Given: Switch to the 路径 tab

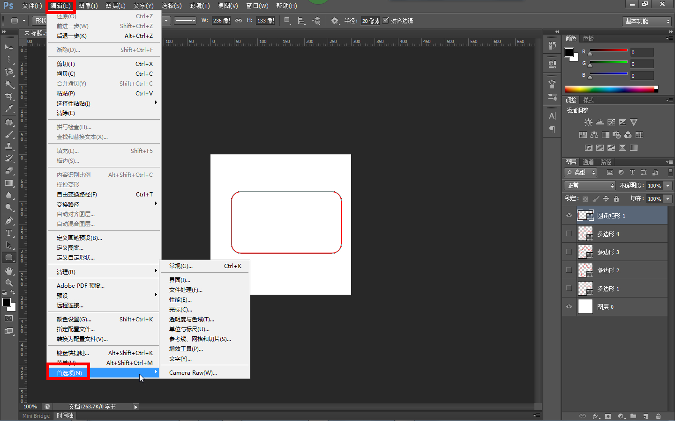Looking at the screenshot, I should [606, 162].
